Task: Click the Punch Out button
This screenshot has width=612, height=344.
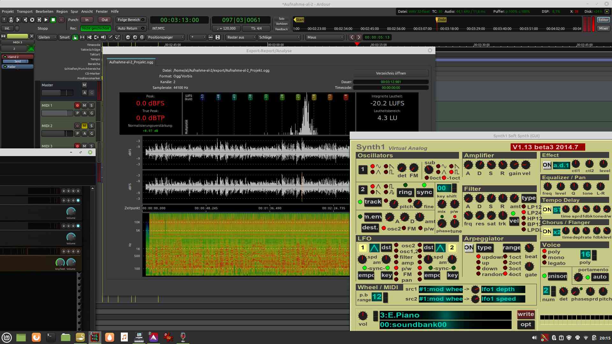Action: tap(105, 20)
